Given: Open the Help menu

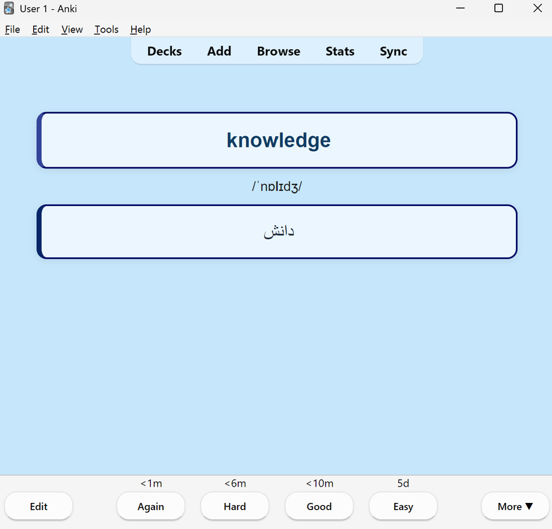Looking at the screenshot, I should tap(140, 30).
